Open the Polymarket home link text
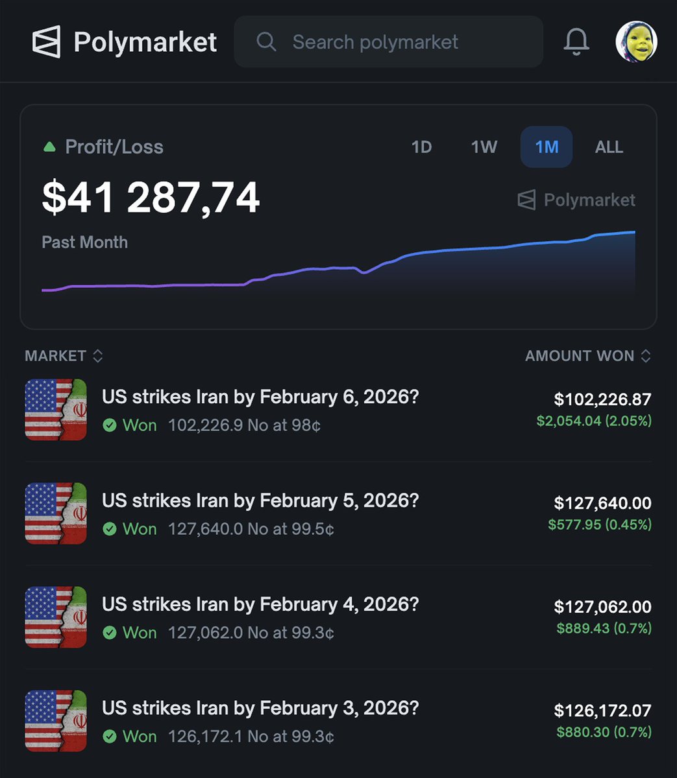 [x=145, y=42]
